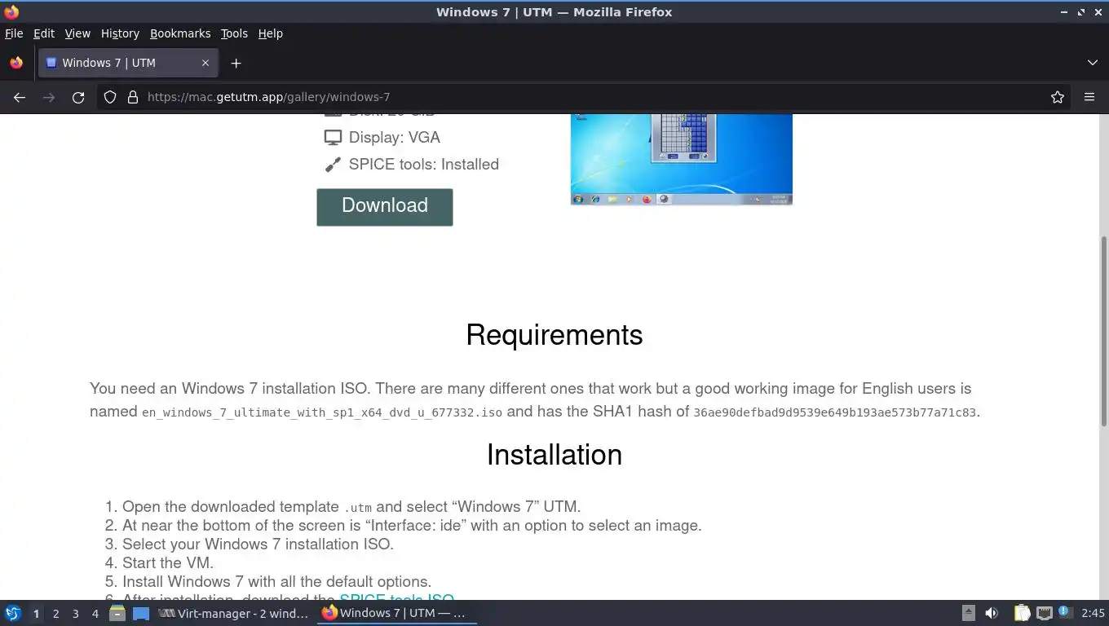Click step 3 Select your Windows 7 ISO
This screenshot has width=1109, height=626.
click(258, 544)
